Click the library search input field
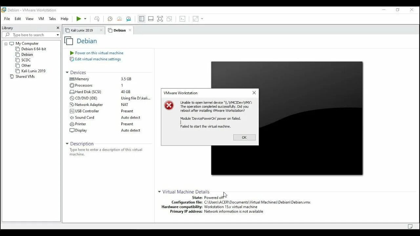The height and width of the screenshot is (236, 420). (x=31, y=35)
